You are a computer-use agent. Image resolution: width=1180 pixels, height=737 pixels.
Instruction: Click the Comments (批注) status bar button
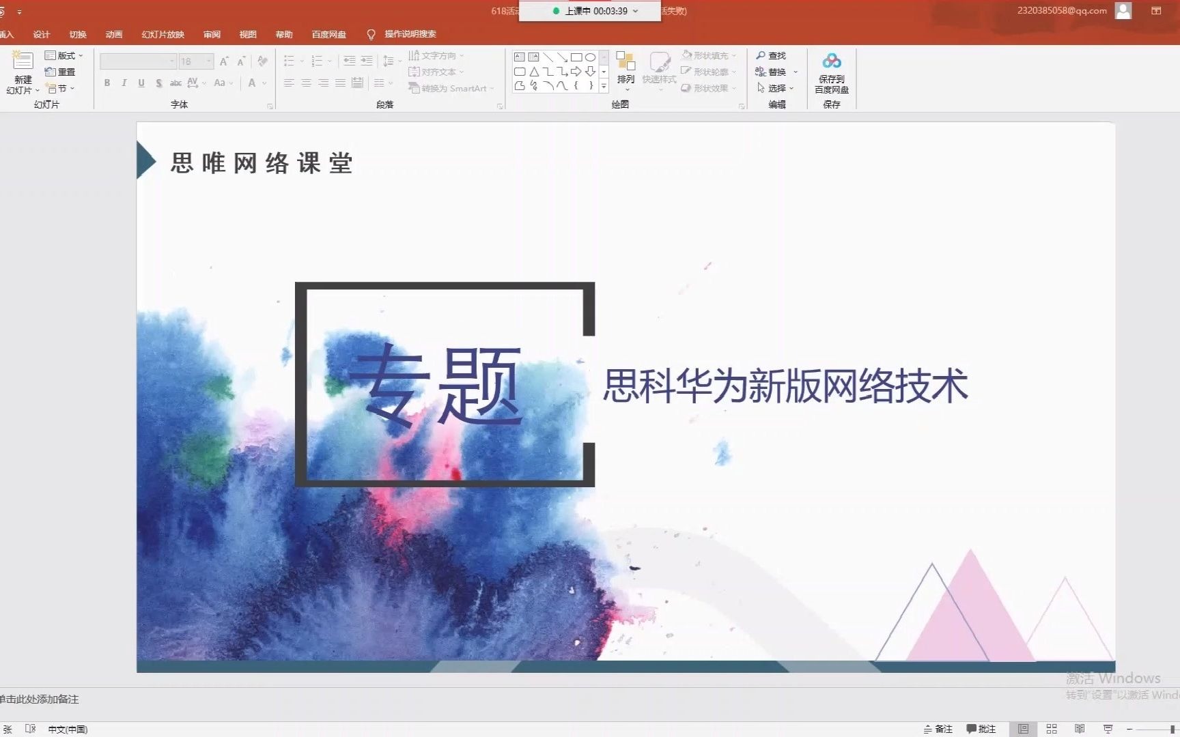[x=981, y=729]
